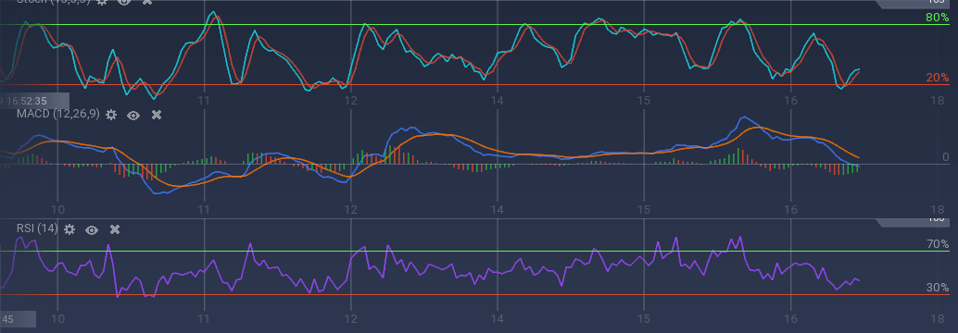Click the 20% oversold level label
Screen dimensions: 958x333
point(938,78)
